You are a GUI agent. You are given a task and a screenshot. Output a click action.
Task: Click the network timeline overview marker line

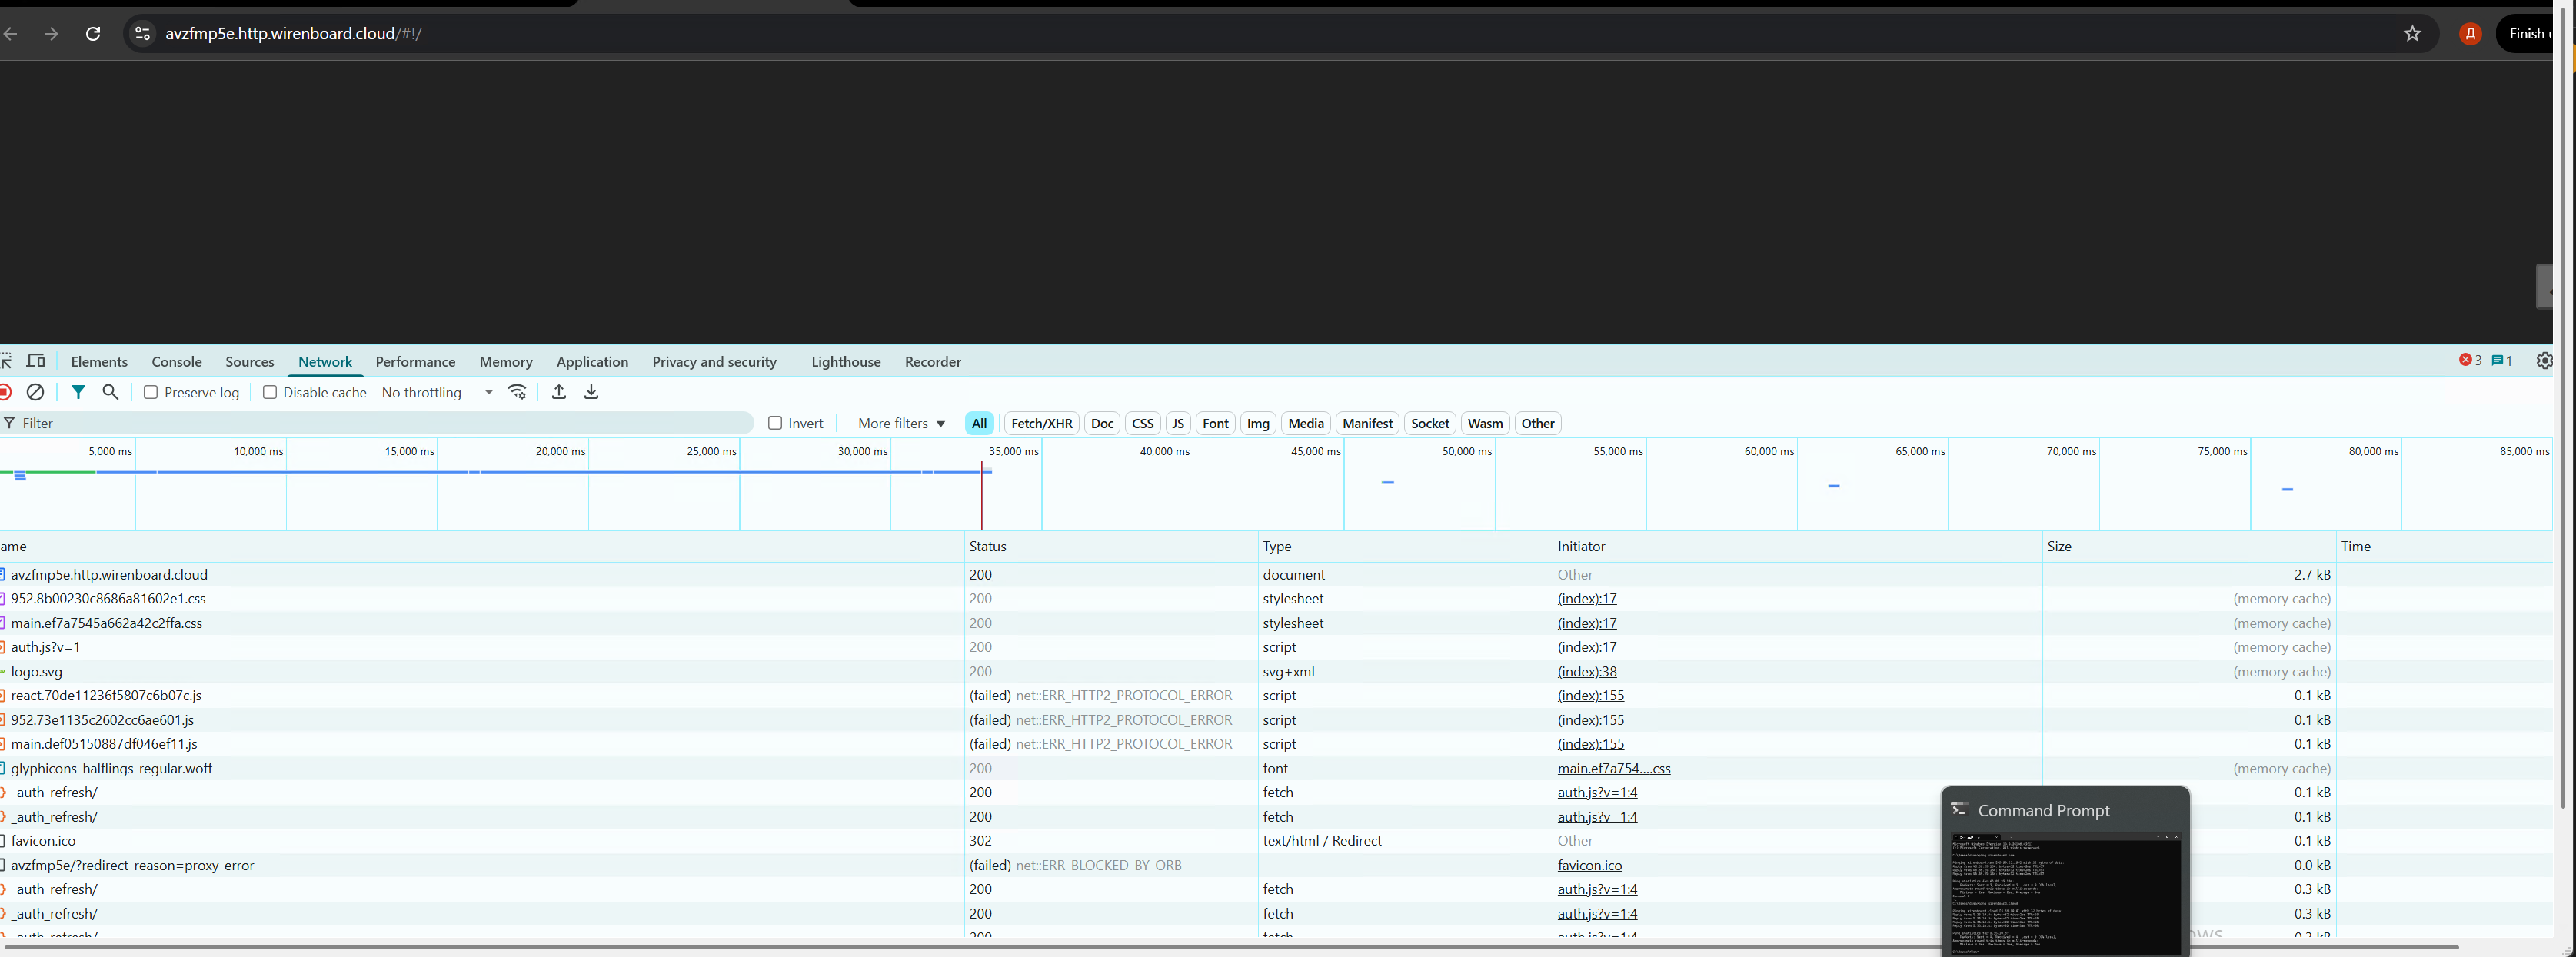981,497
